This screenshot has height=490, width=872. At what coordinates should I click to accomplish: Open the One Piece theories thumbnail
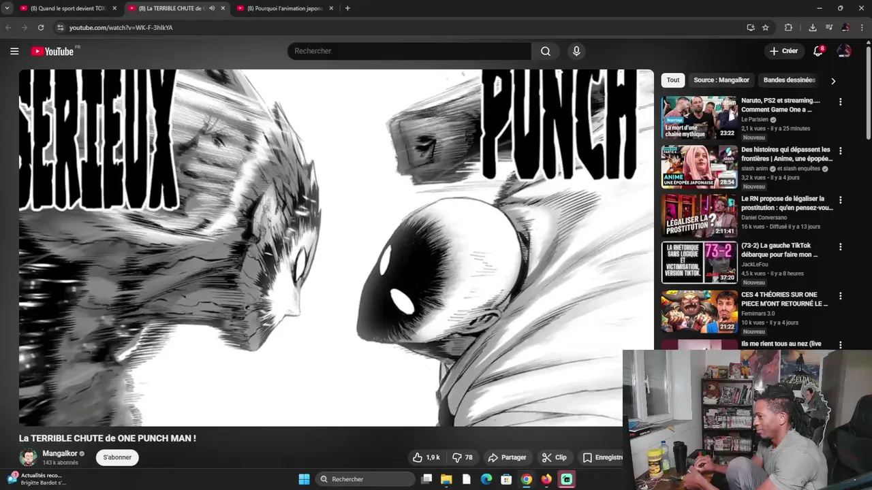[699, 312]
